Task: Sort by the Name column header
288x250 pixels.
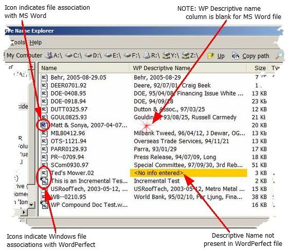Action: (x=84, y=68)
